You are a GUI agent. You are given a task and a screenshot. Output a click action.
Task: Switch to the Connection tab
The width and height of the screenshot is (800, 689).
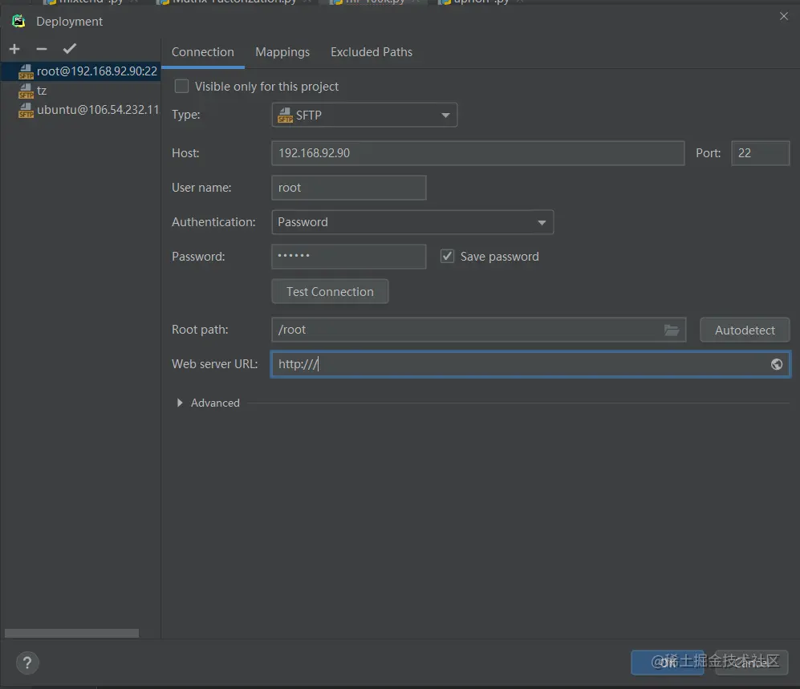202,52
